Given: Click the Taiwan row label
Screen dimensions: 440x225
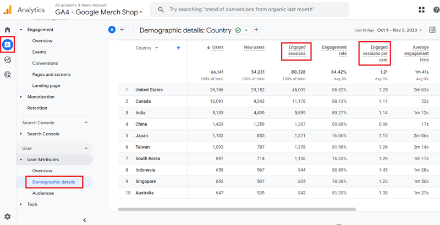Looking at the screenshot, I should click(x=142, y=147).
